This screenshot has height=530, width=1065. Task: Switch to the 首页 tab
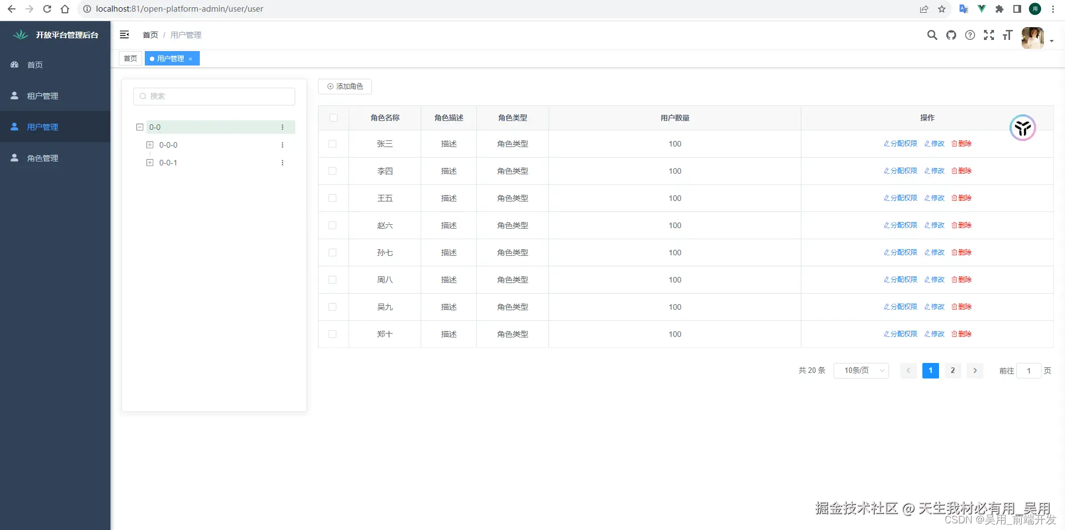(130, 58)
